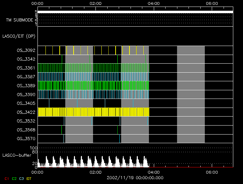Viewport: 243px width, 184px height.
Task: Select the OS_3405 row label
Action: coord(26,103)
